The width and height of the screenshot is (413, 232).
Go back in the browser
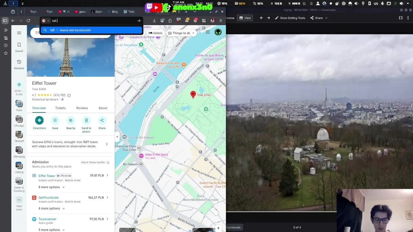(x=13, y=21)
